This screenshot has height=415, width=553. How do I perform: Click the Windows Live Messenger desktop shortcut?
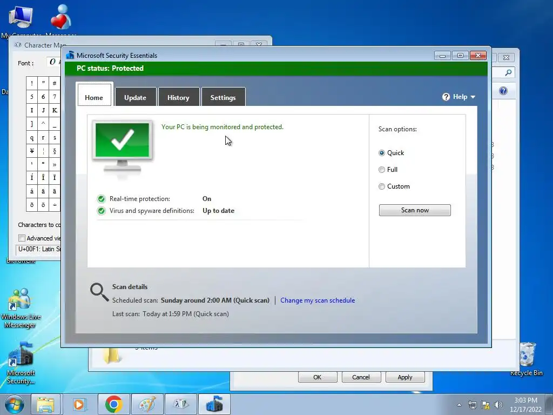pos(21,309)
